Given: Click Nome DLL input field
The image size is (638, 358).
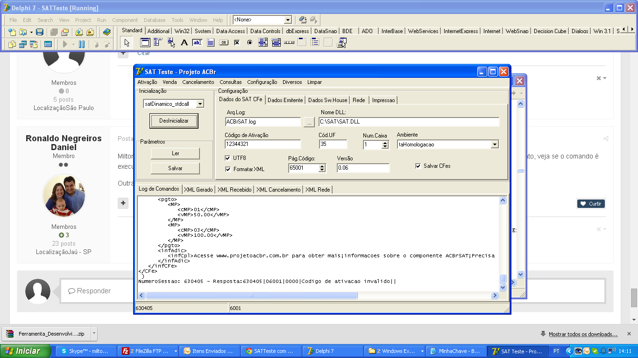Looking at the screenshot, I should pos(409,122).
